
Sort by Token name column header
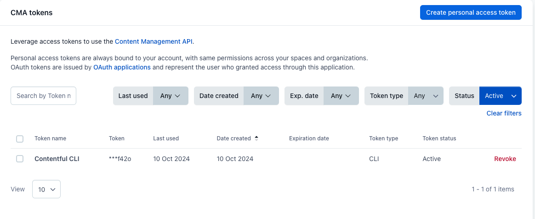click(x=50, y=138)
